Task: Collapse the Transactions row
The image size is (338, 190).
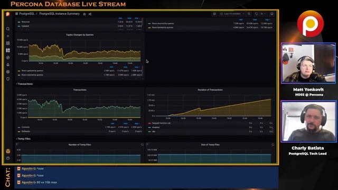Action: pyautogui.click(x=24, y=84)
